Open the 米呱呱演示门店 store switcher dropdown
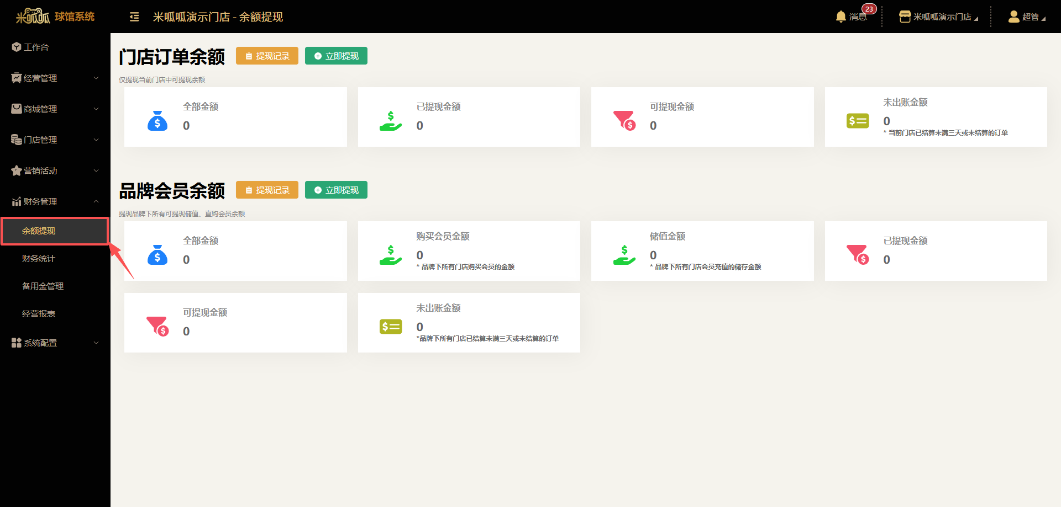This screenshot has height=507, width=1061. click(x=938, y=17)
